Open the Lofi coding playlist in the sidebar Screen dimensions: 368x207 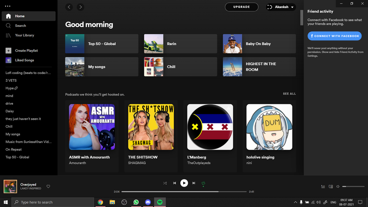click(x=28, y=73)
